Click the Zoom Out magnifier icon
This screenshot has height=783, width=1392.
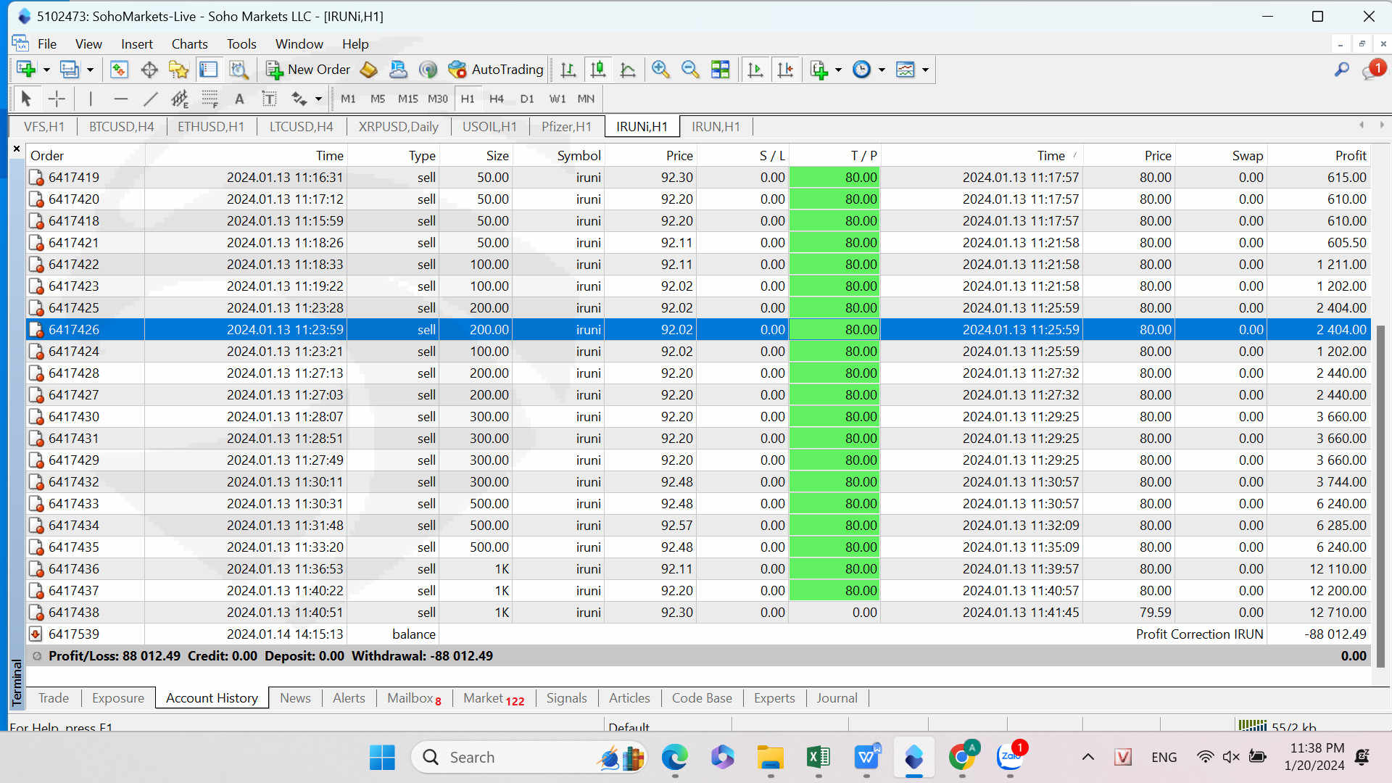[690, 70]
